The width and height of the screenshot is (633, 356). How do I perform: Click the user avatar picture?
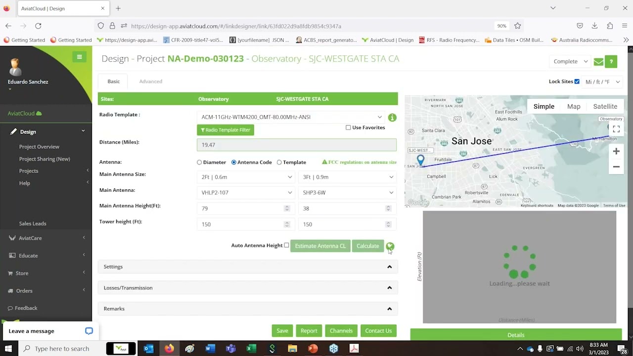[x=15, y=67]
